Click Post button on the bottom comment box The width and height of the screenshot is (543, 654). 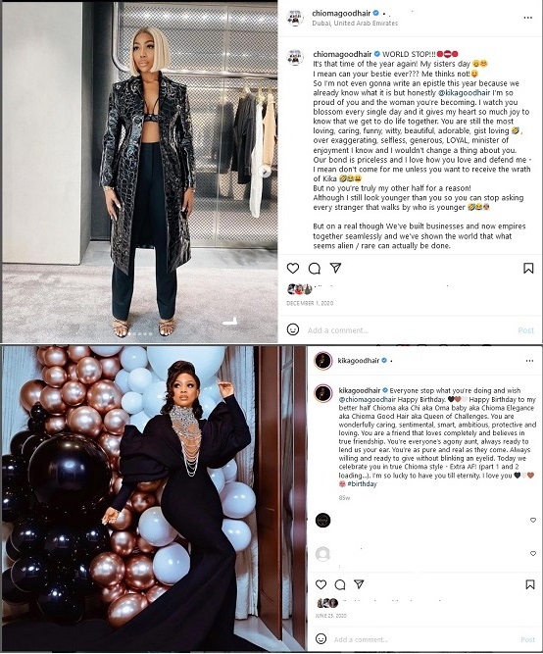[527, 639]
